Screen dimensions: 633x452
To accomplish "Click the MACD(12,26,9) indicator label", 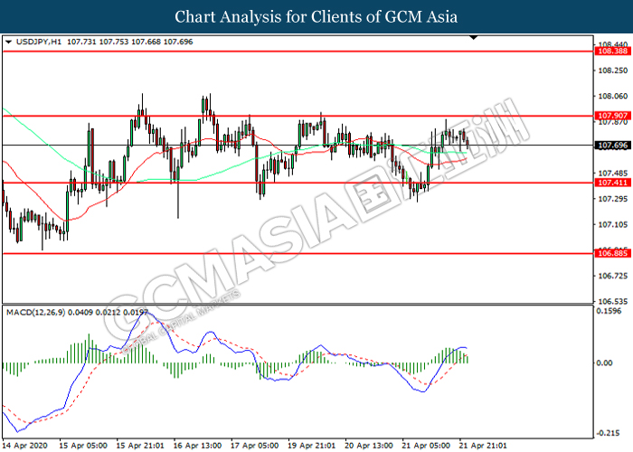I will pyautogui.click(x=35, y=313).
